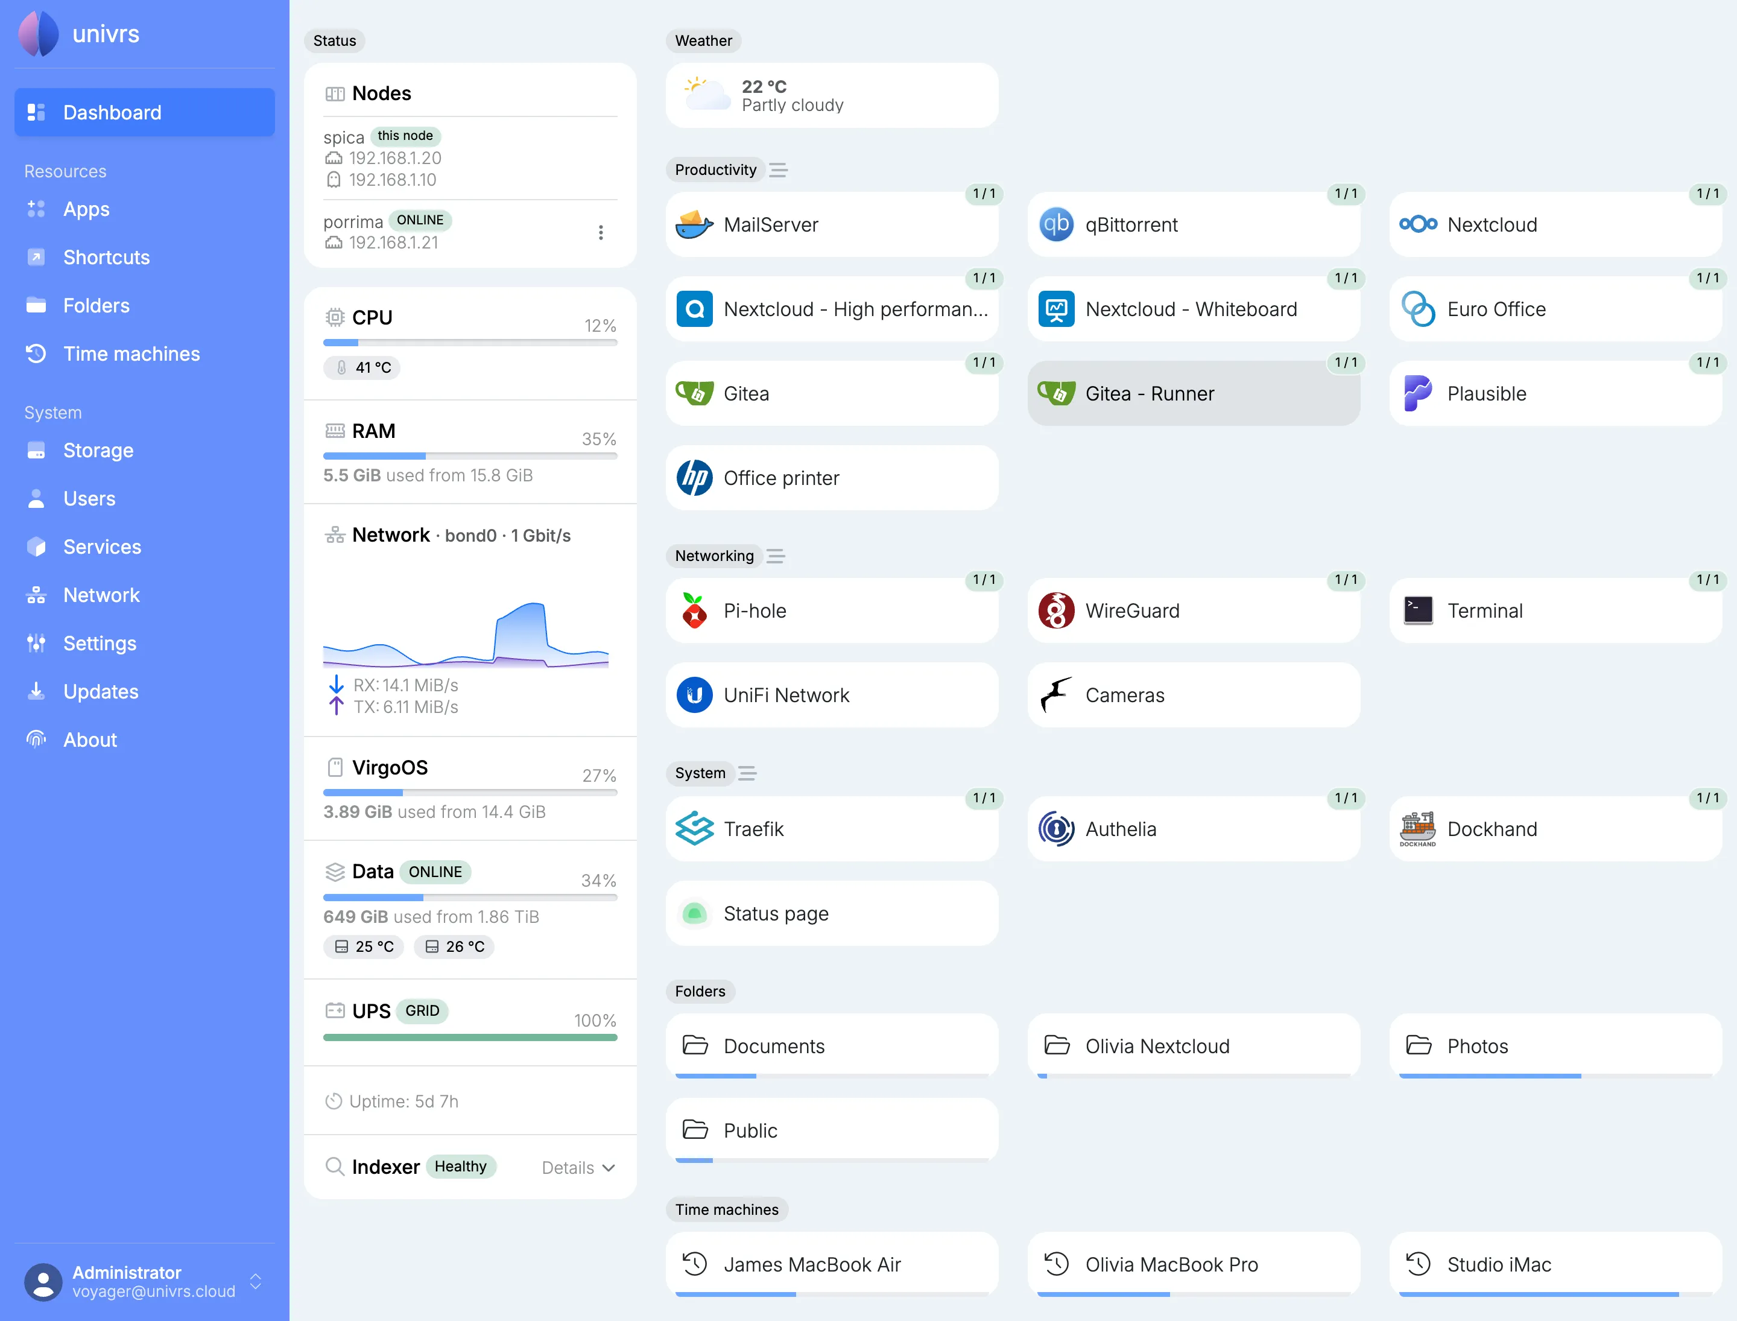Open the Nextcloud - Whiteboard icon
The image size is (1737, 1321).
click(x=1056, y=309)
